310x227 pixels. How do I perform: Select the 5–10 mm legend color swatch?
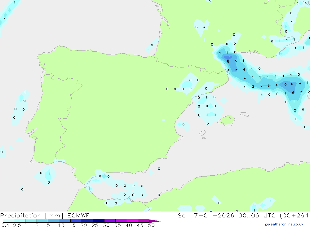click(53, 221)
